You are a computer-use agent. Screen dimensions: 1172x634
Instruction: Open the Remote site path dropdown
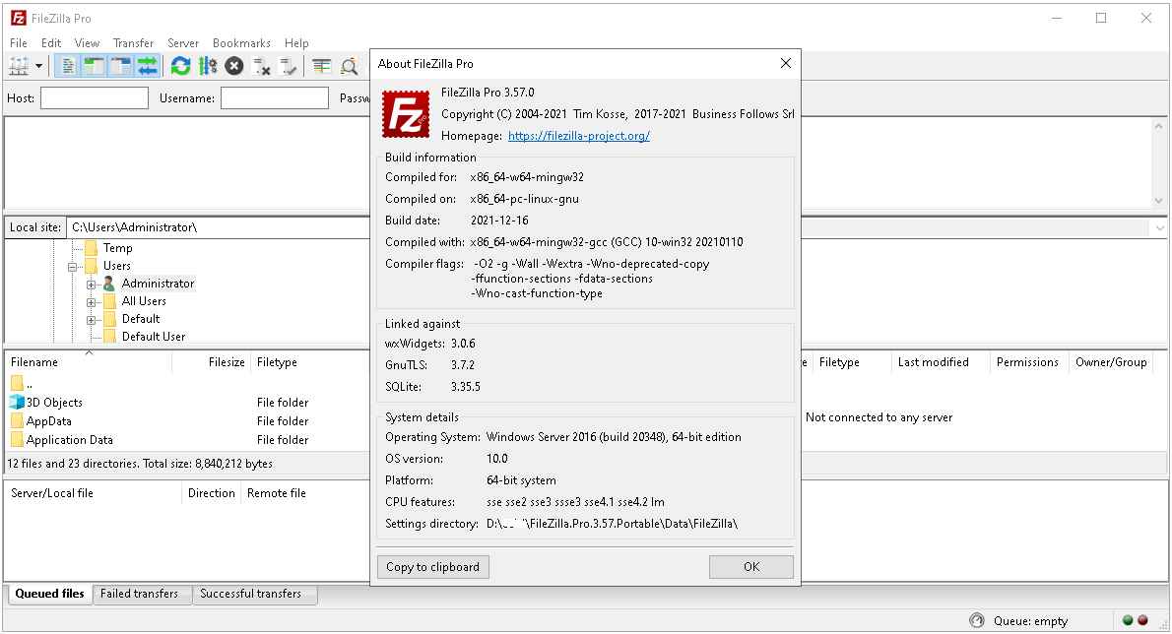point(1159,227)
